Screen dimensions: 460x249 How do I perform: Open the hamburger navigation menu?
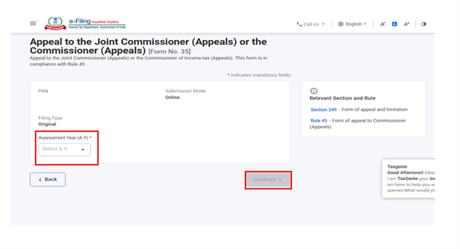(33, 24)
